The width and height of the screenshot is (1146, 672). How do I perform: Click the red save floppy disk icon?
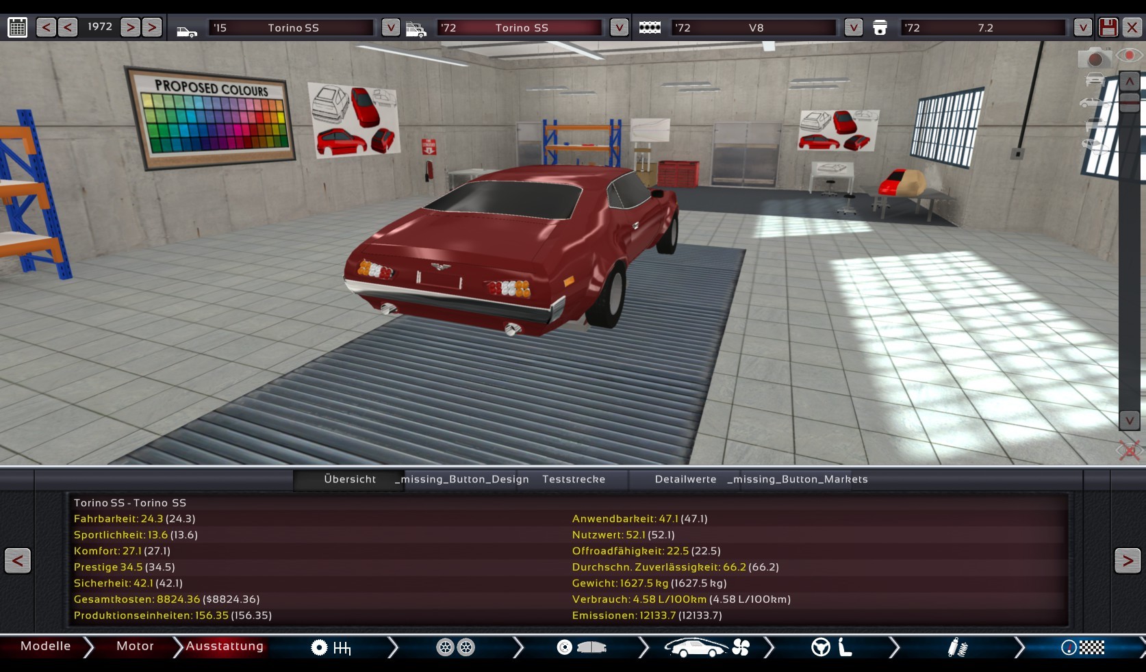point(1108,27)
